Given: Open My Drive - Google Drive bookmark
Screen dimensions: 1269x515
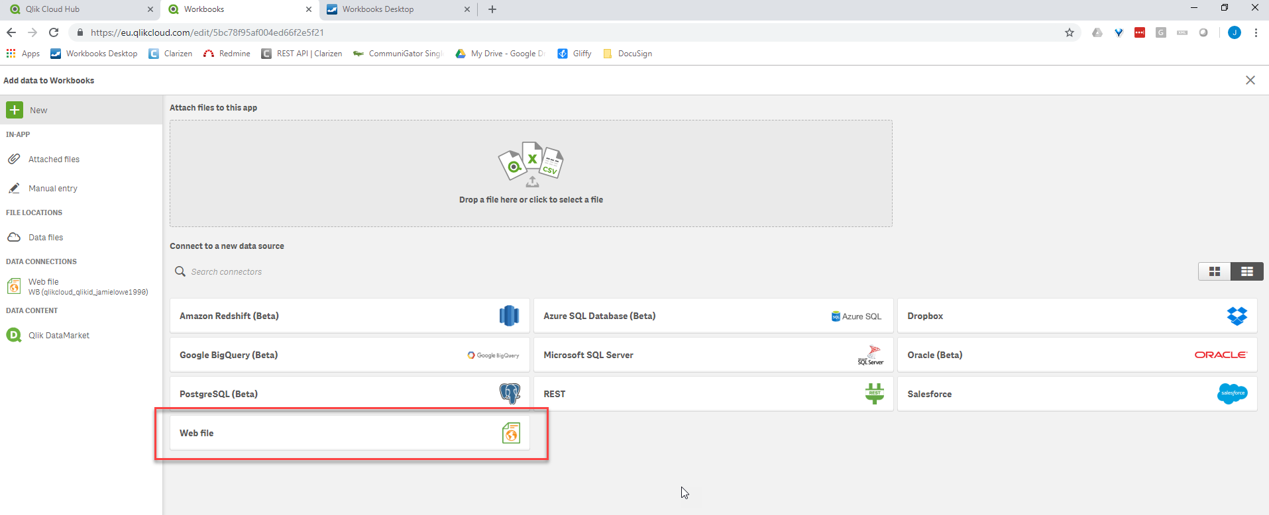Looking at the screenshot, I should coord(500,54).
